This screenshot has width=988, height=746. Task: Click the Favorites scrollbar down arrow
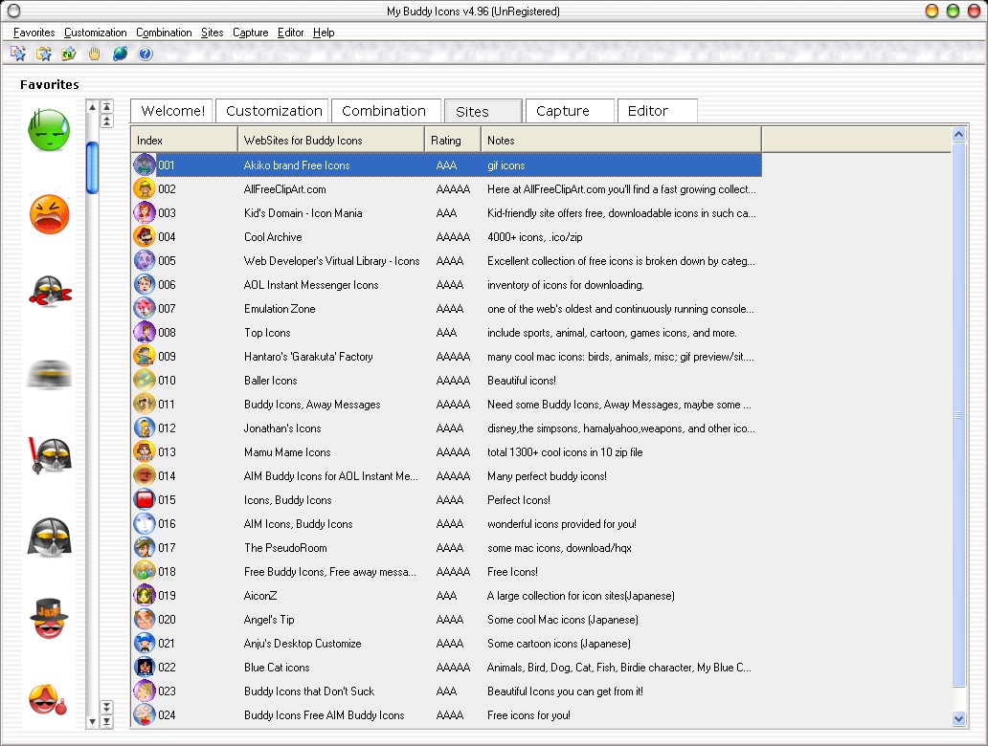(93, 721)
